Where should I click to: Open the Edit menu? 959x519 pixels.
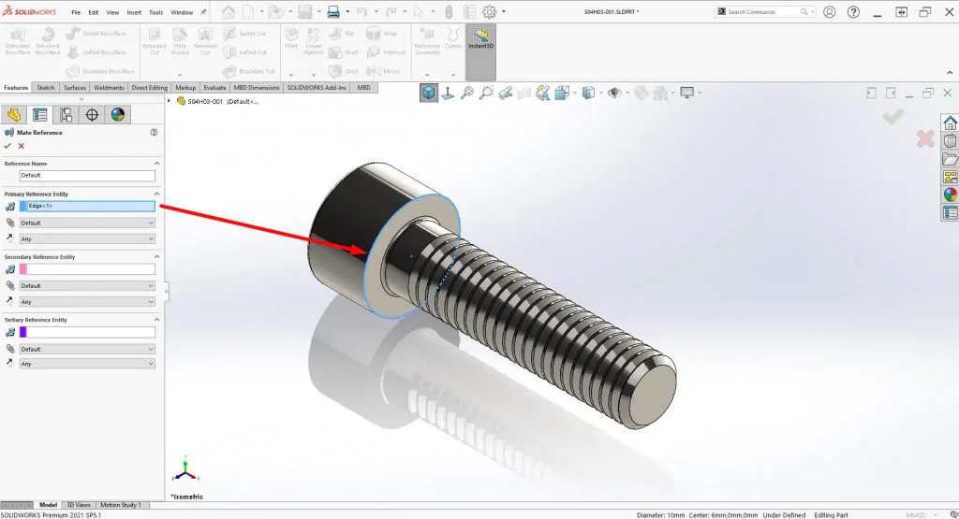[x=93, y=12]
